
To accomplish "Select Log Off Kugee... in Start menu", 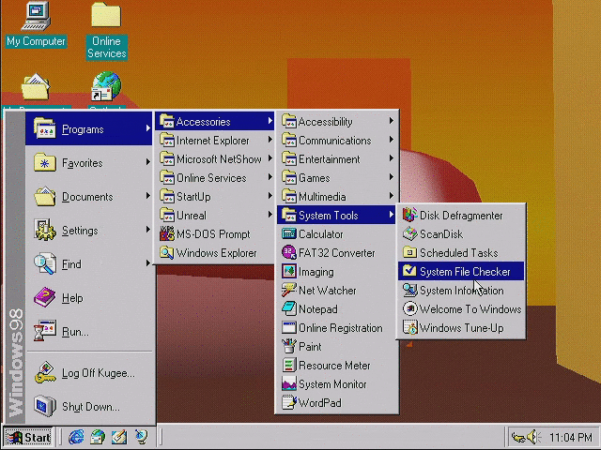I will tap(89, 373).
